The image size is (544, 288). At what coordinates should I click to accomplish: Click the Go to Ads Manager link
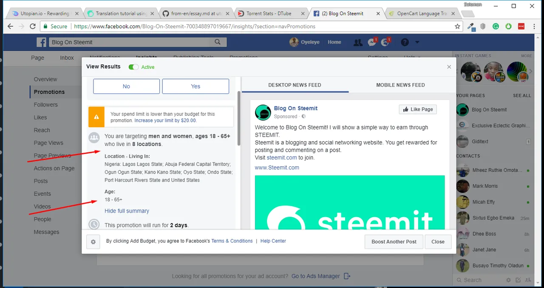tap(315, 276)
